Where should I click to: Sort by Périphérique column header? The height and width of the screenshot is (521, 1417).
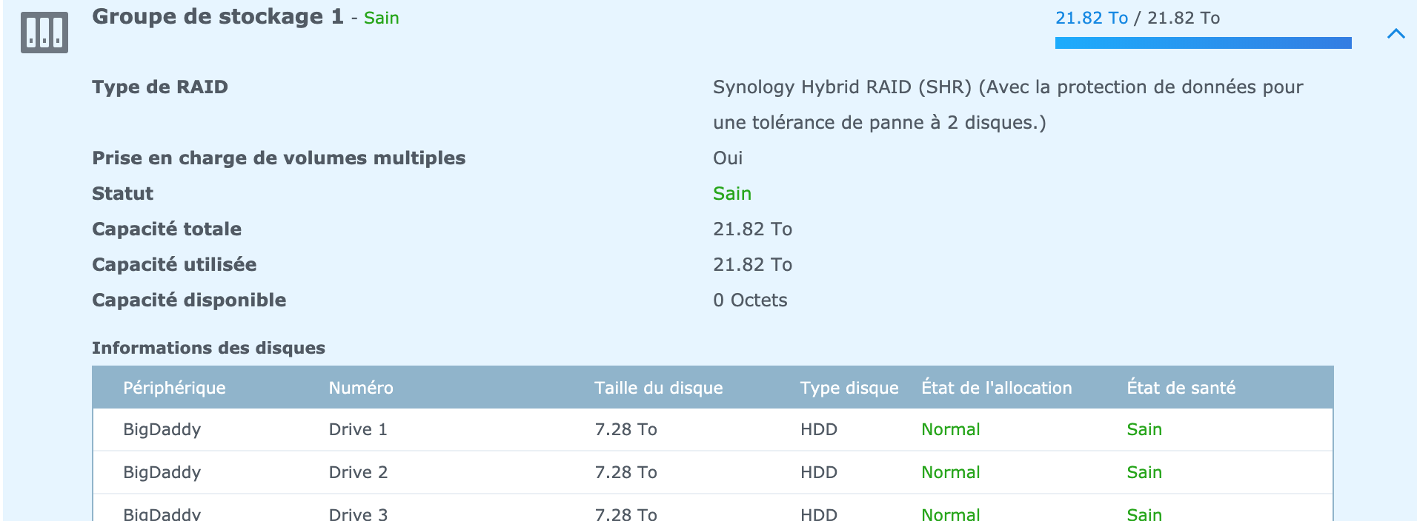[174, 388]
